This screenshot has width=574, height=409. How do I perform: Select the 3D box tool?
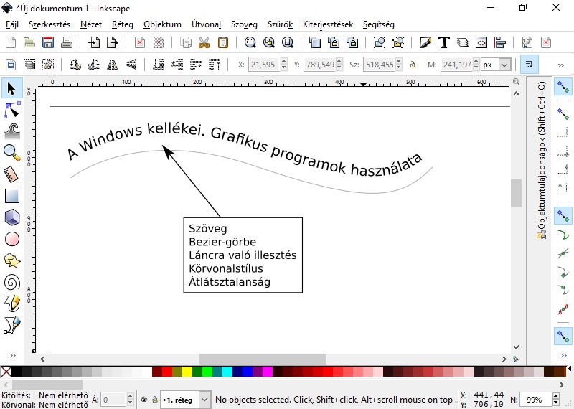click(x=11, y=217)
